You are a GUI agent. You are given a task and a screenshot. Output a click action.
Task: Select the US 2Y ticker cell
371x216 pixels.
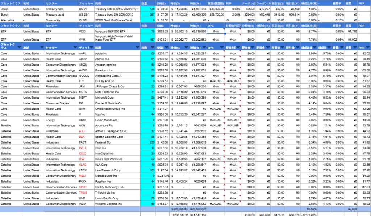(86, 9)
